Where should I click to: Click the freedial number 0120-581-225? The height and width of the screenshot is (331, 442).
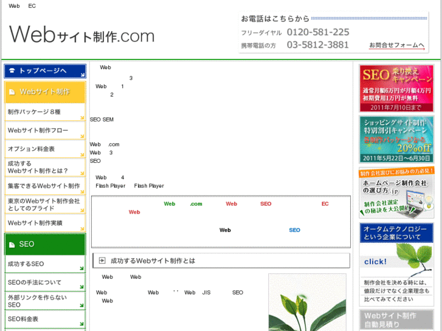(318, 32)
